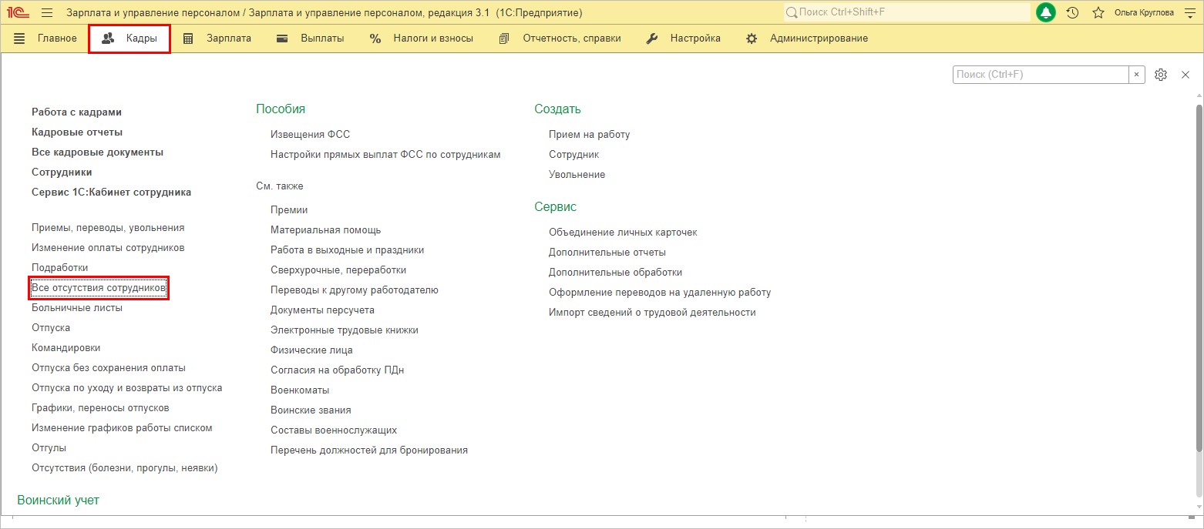This screenshot has width=1204, height=529.
Task: Create Увольнение document
Action: pyautogui.click(x=577, y=175)
